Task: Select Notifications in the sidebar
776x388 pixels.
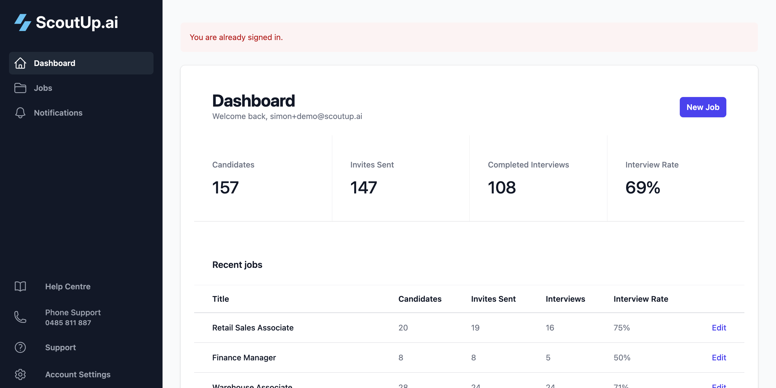Action: click(x=58, y=113)
